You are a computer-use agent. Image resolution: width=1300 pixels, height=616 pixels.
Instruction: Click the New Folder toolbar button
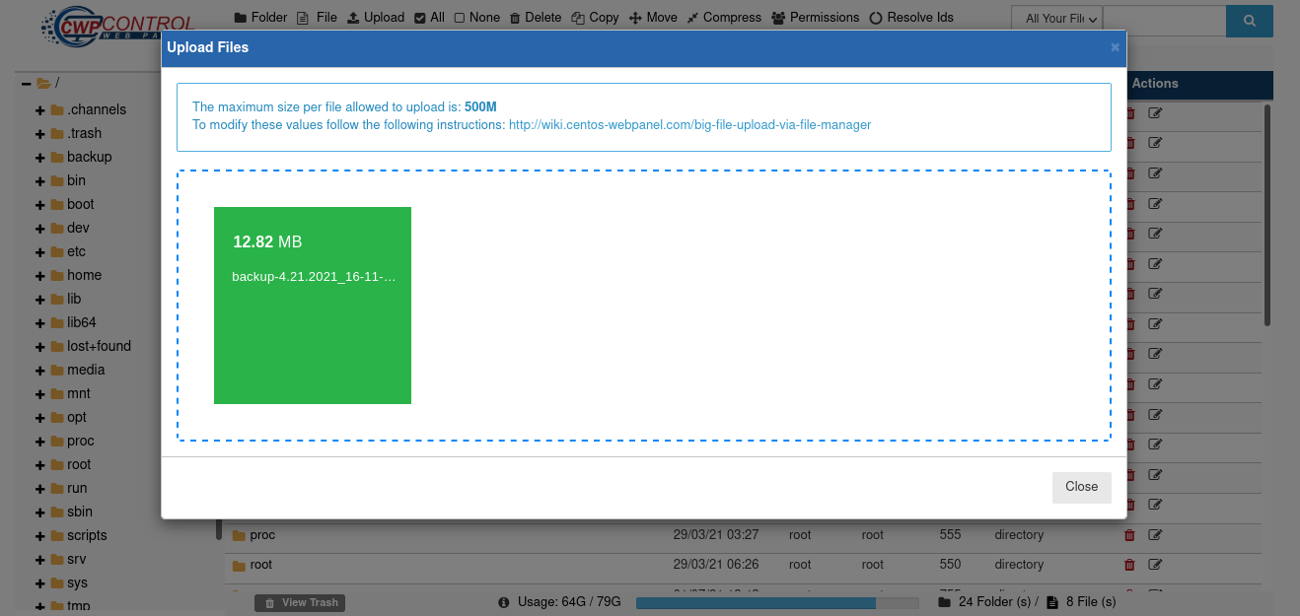[x=260, y=18]
